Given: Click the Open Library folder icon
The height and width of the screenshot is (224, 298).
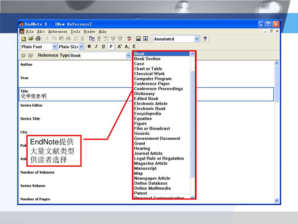Looking at the screenshot, I should 31,39.
